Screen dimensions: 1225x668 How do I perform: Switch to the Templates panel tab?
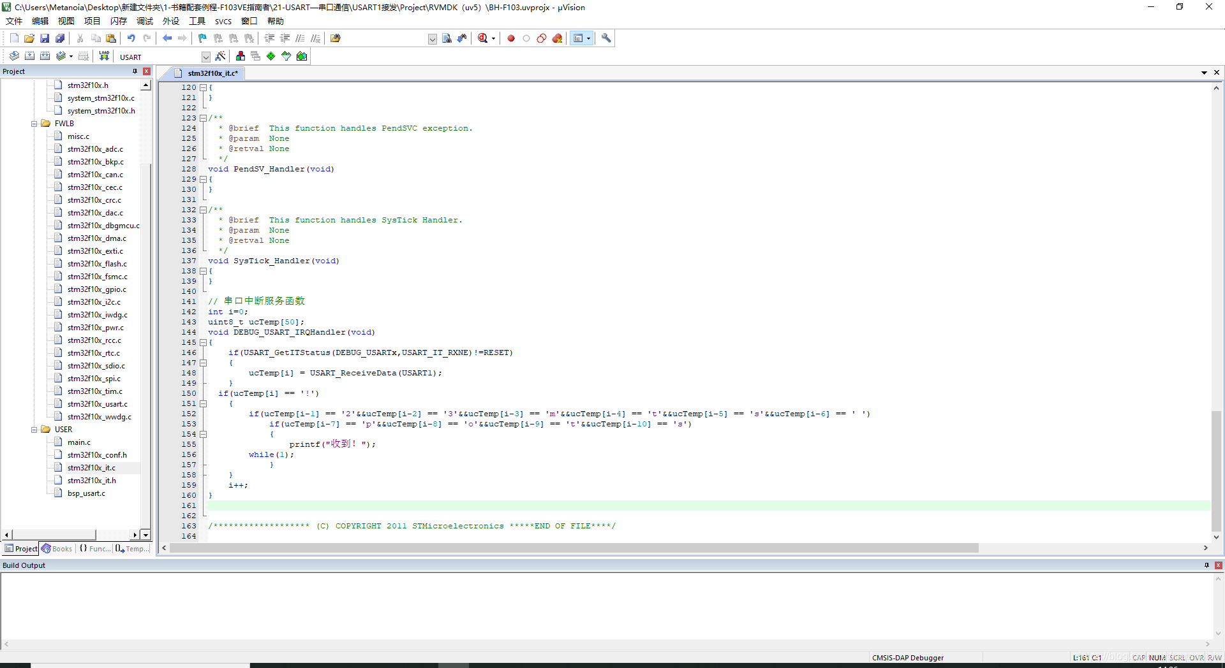coord(133,549)
